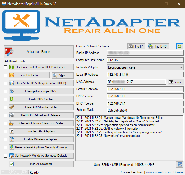Click the Ping DNS globe icon

click(x=151, y=46)
